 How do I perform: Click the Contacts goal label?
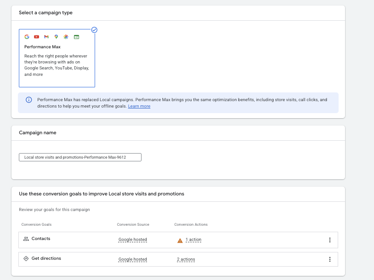[41, 239]
